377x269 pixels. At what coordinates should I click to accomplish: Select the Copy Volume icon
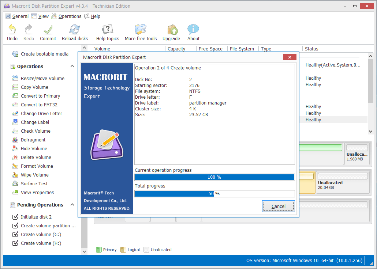point(15,87)
